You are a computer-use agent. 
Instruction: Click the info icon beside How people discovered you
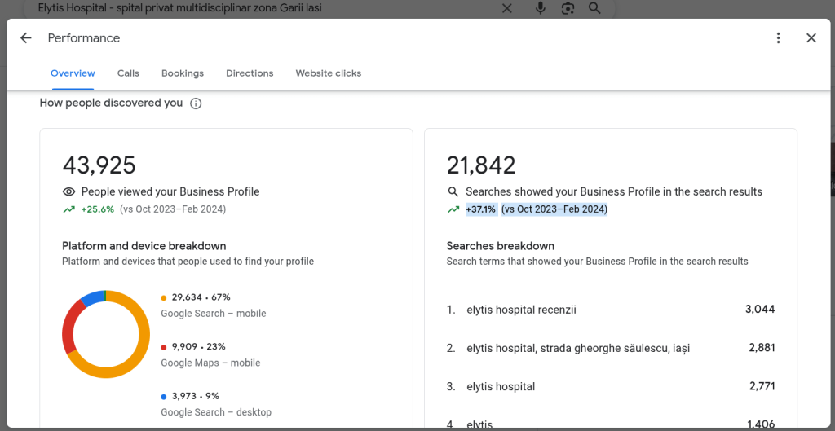tap(196, 103)
